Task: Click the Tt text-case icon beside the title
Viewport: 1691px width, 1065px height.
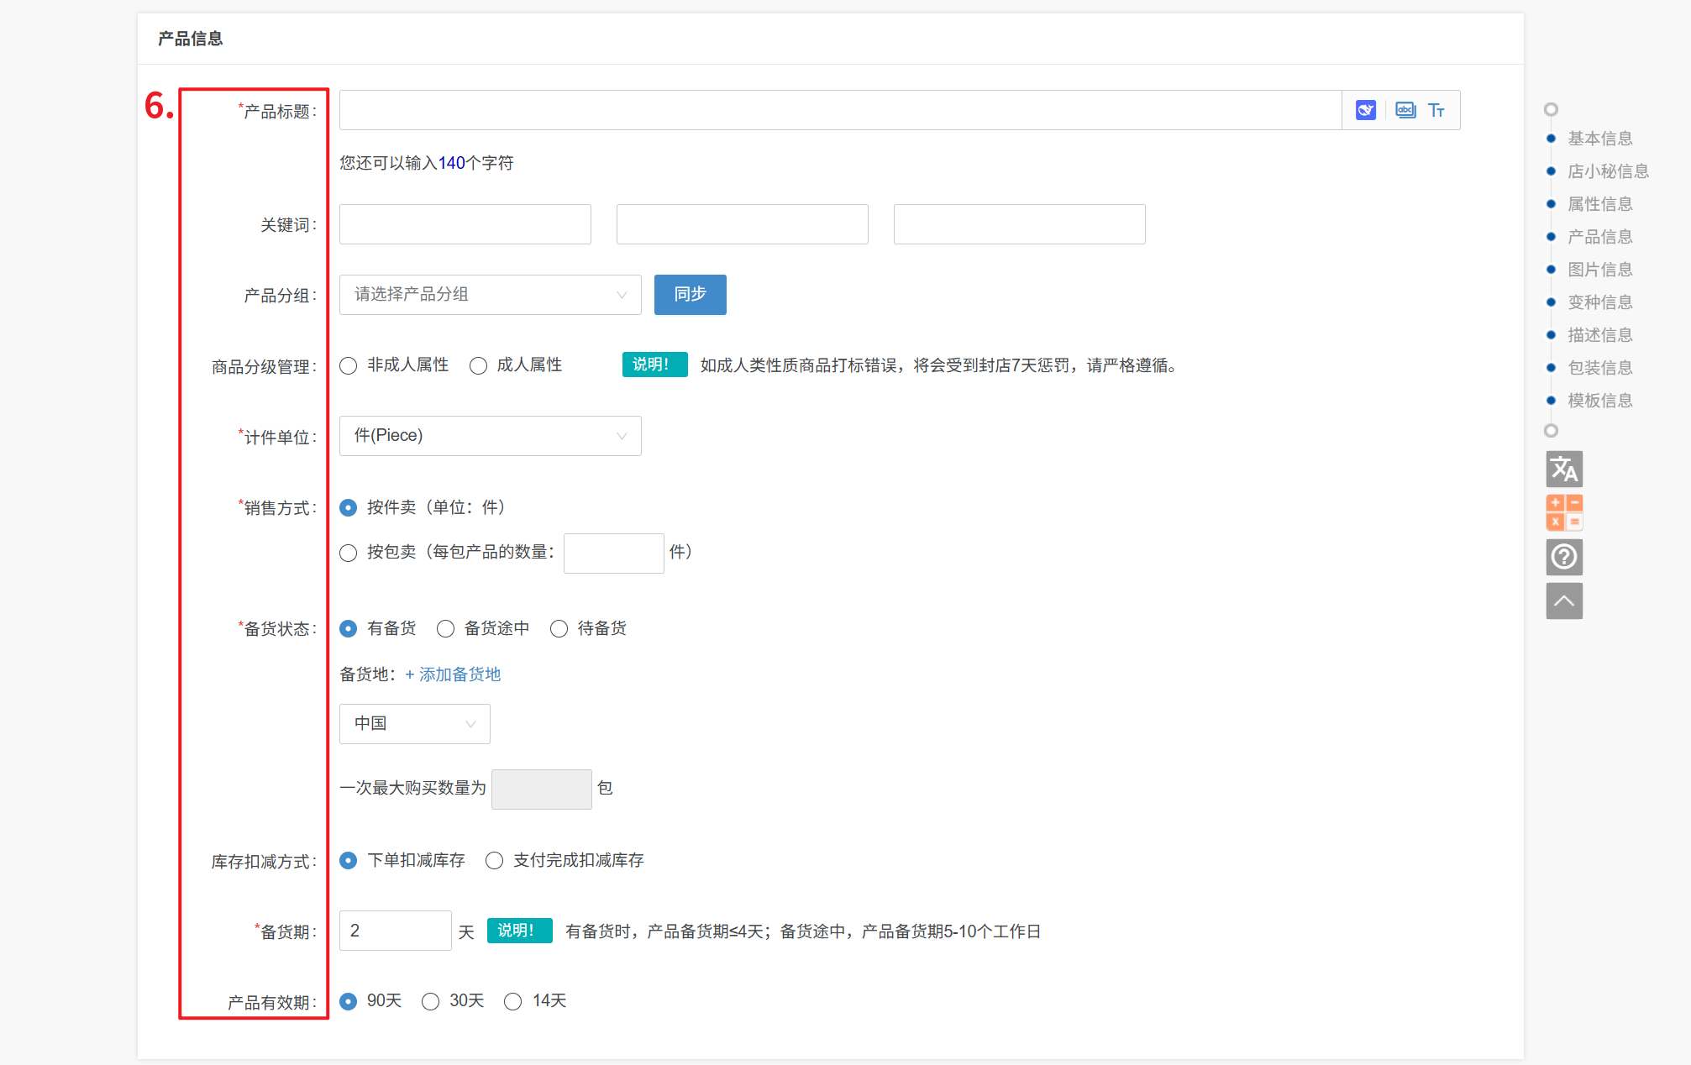Action: (x=1436, y=110)
